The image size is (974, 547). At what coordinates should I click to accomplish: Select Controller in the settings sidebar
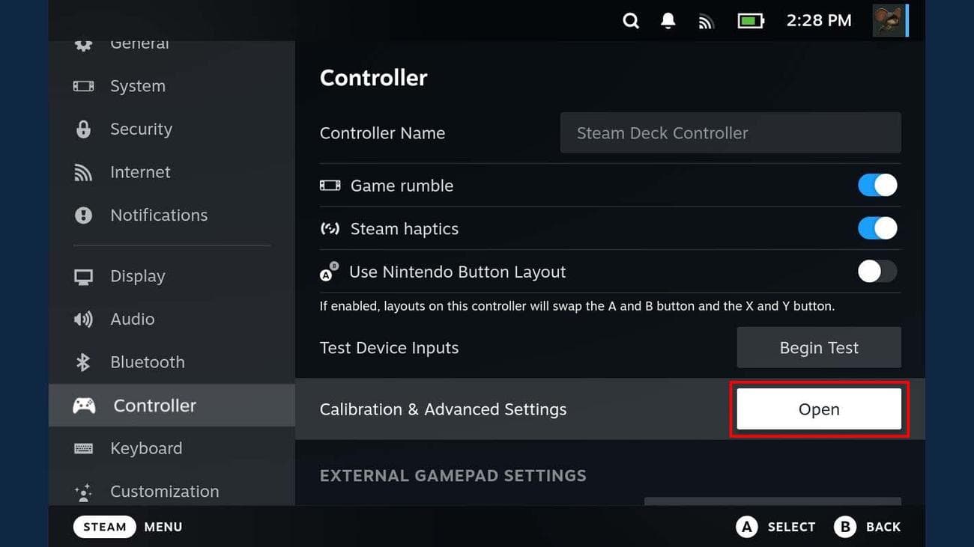pos(154,405)
